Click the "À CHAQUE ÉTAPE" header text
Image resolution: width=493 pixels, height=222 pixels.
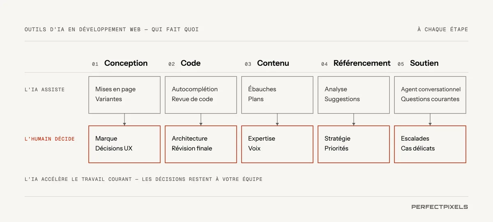pos(442,30)
